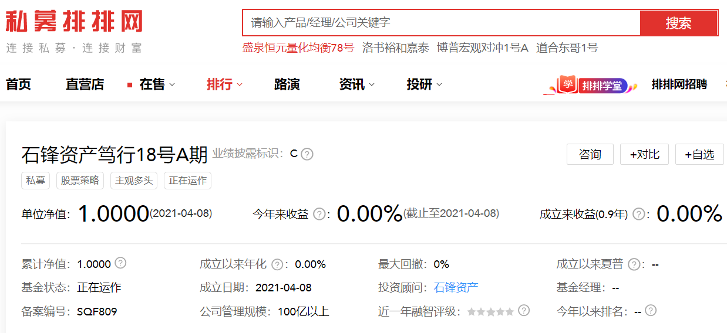Open hot search 洛书裕和嘉泰
This screenshot has height=333, width=727.
pyautogui.click(x=396, y=48)
